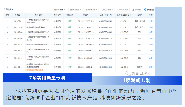View details of patent row 5
The width and height of the screenshot is (185, 107).
(150, 44)
